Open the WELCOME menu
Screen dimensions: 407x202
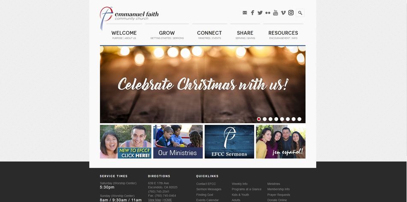point(124,33)
